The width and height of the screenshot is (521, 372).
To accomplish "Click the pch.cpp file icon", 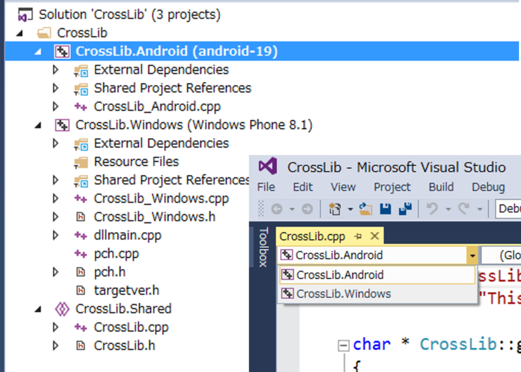I will [80, 254].
